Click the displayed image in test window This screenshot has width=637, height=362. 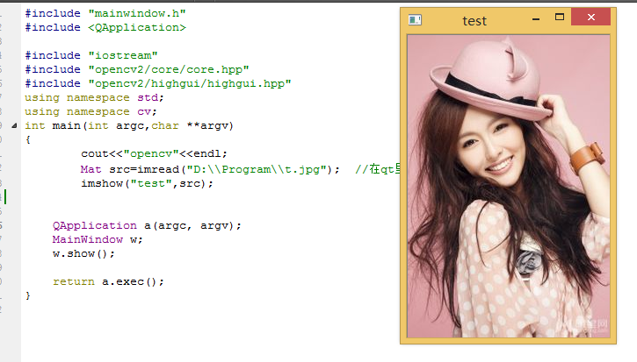click(508, 186)
